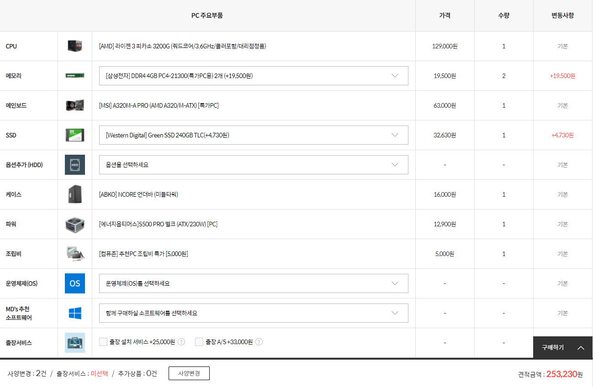Click the AMD Ryzen CPU product thumbnail
This screenshot has height=387, width=593.
tap(75, 46)
